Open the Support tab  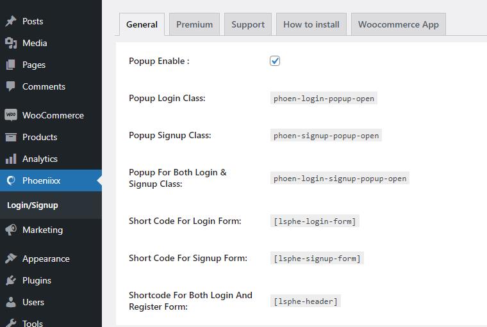248,24
